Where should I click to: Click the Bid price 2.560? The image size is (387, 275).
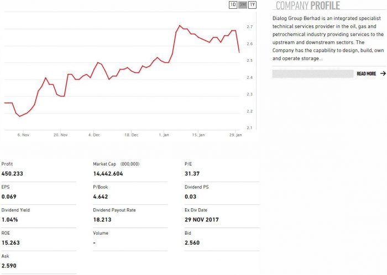192,243
